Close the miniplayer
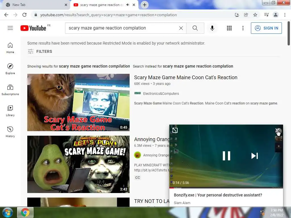The height and width of the screenshot is (218, 291). pyautogui.click(x=277, y=130)
